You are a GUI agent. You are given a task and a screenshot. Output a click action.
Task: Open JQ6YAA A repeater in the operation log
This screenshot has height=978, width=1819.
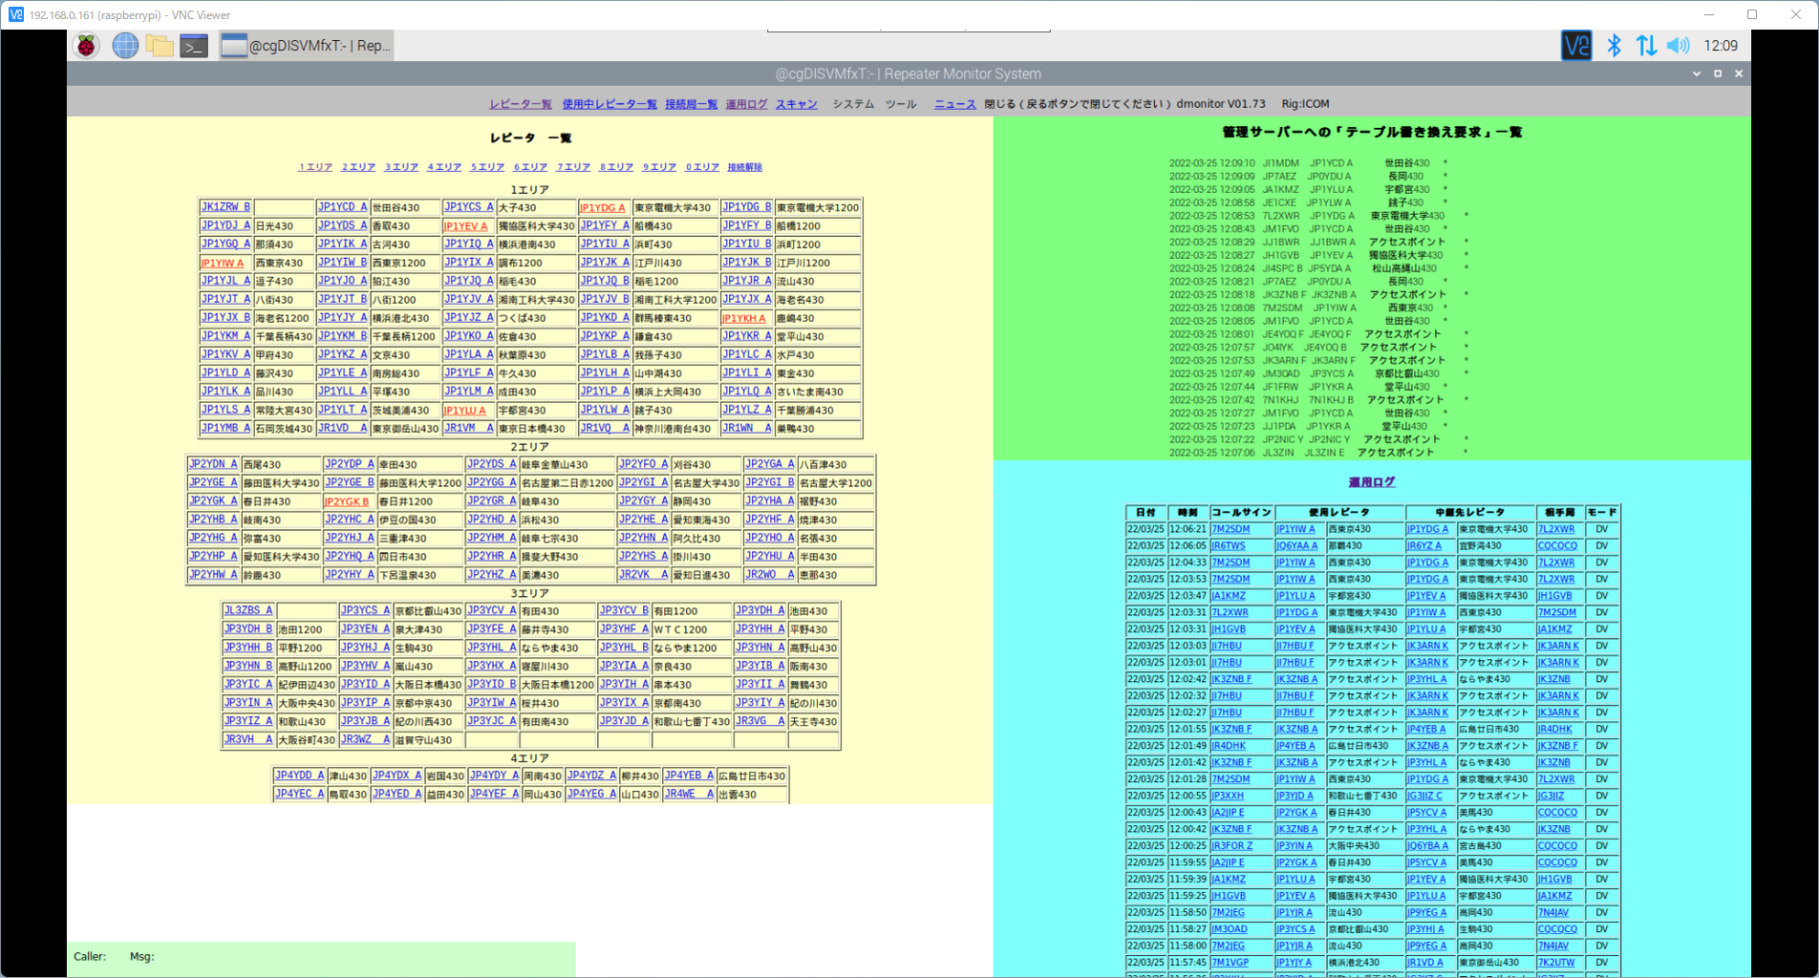point(1296,546)
